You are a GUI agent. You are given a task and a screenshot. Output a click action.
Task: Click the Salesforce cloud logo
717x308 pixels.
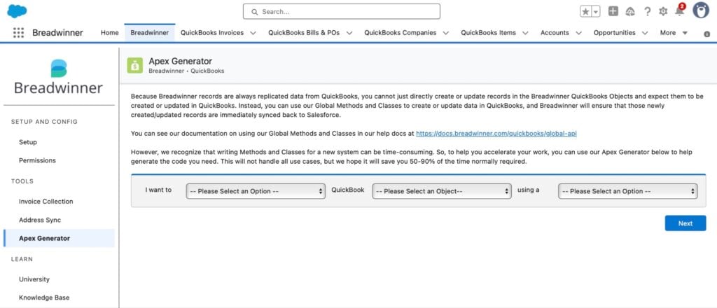[x=17, y=11]
